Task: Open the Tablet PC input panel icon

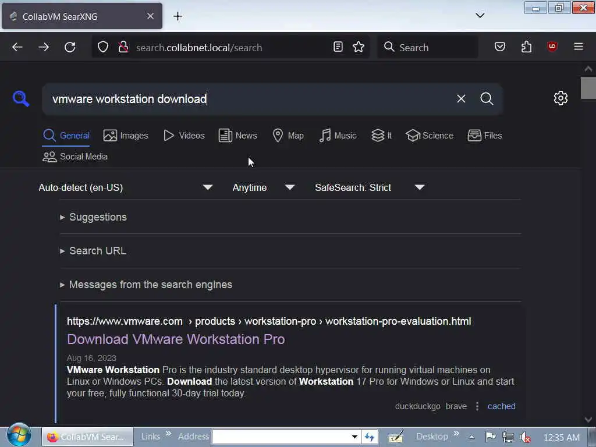Action: [396, 437]
